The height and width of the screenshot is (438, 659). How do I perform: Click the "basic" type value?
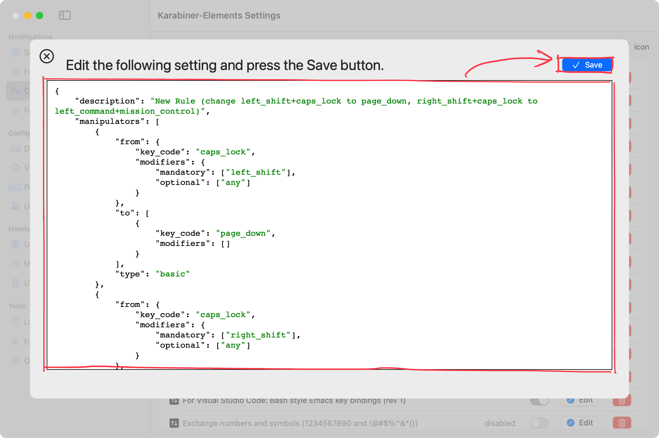click(173, 274)
